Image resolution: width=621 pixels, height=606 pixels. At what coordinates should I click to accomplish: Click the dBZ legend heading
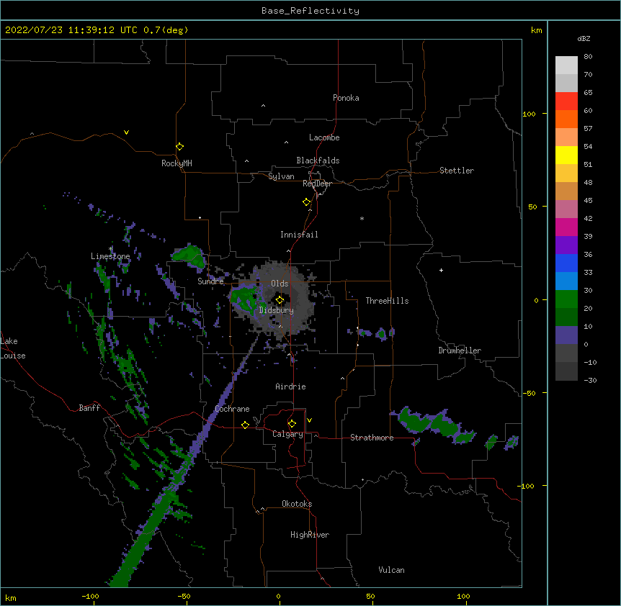tap(584, 39)
